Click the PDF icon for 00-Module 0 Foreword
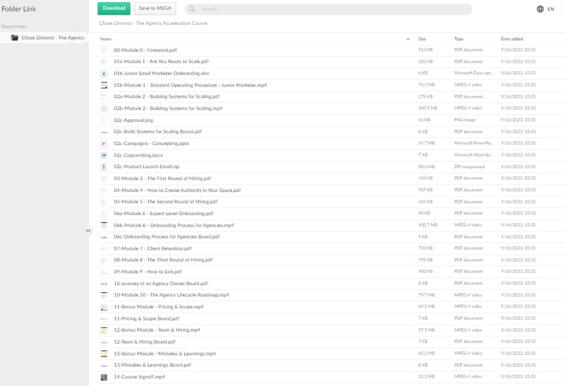Image resolution: width=565 pixels, height=386 pixels. click(x=104, y=50)
